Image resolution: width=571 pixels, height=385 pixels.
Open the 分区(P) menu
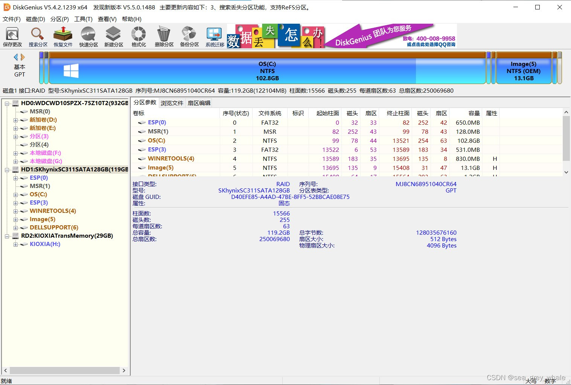pos(59,19)
